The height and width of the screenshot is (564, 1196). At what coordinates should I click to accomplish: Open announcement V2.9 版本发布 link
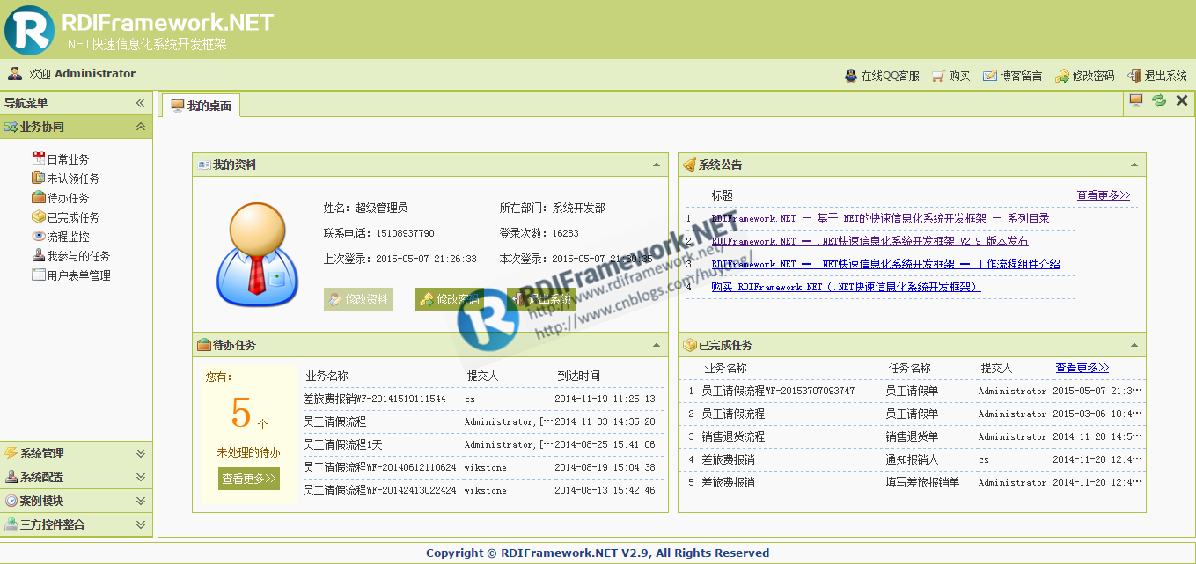869,241
